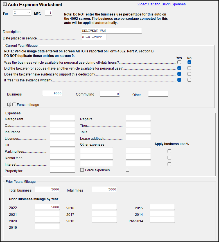Select second Other expenses description field
Image resolution: width=219 pixels, height=242 pixels.
click(x=96, y=157)
